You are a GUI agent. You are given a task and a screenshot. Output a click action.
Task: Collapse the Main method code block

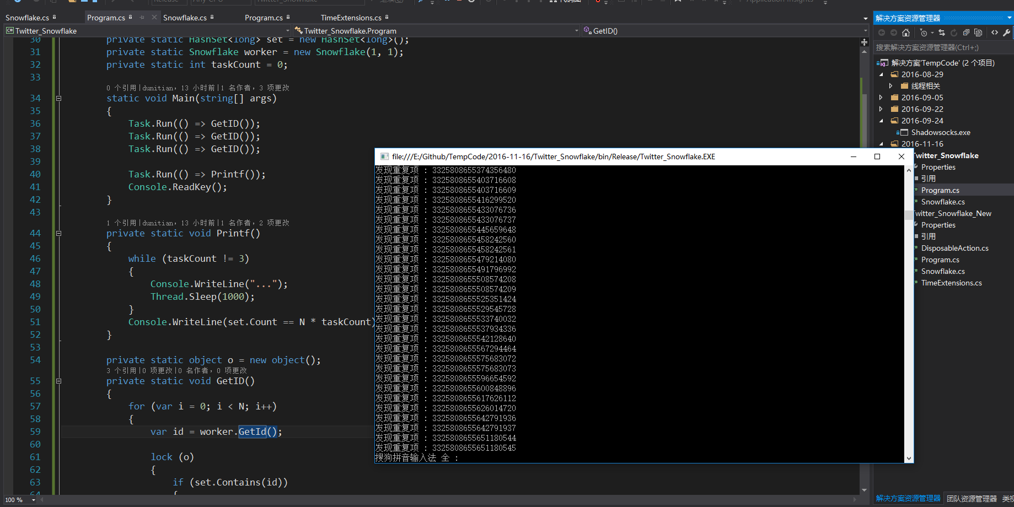point(58,99)
